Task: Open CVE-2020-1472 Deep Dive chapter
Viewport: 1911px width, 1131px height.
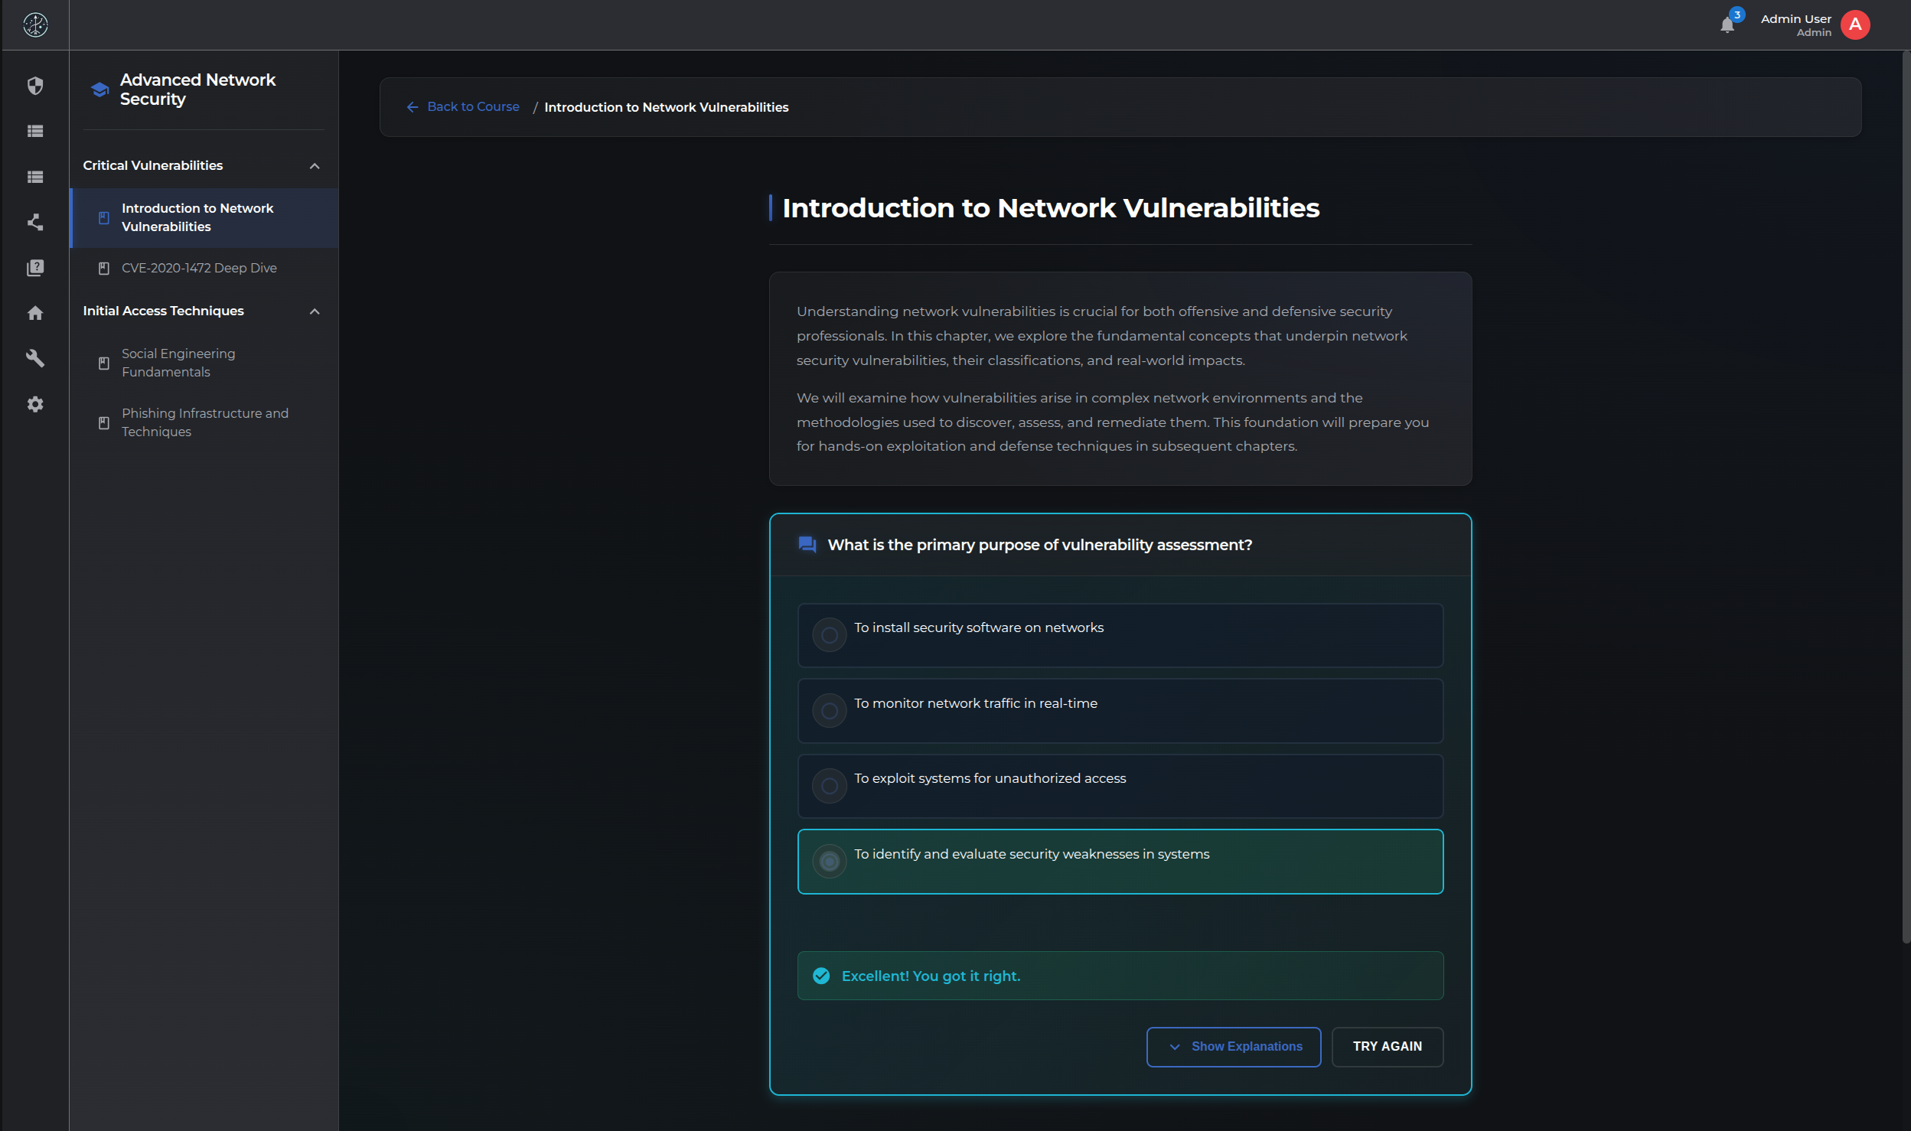Action: click(x=199, y=268)
